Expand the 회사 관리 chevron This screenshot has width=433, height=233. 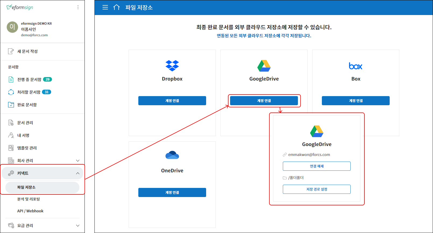point(78,161)
